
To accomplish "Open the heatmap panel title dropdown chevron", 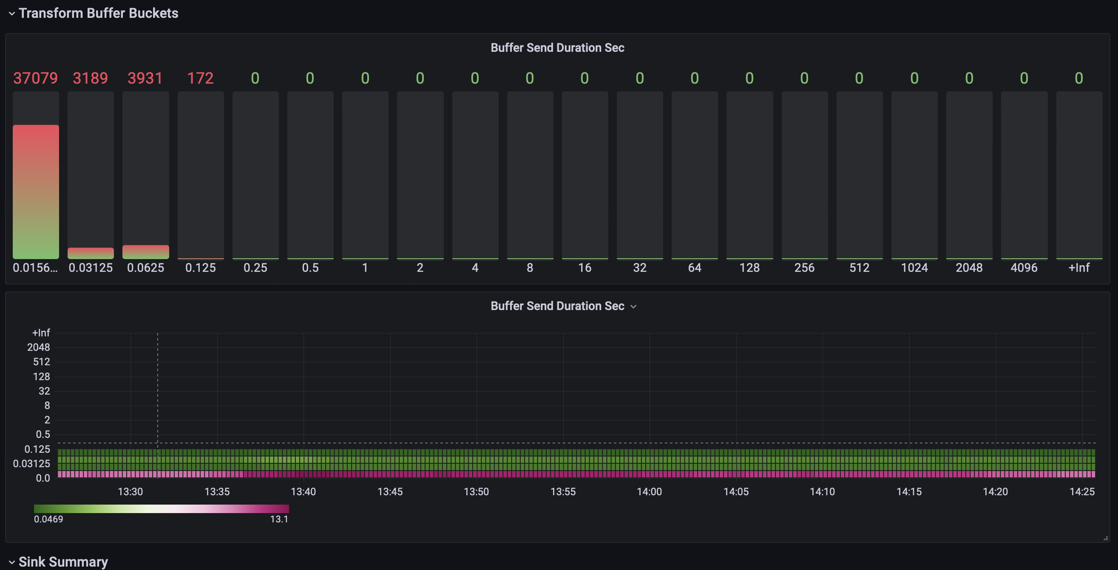I will tap(633, 307).
